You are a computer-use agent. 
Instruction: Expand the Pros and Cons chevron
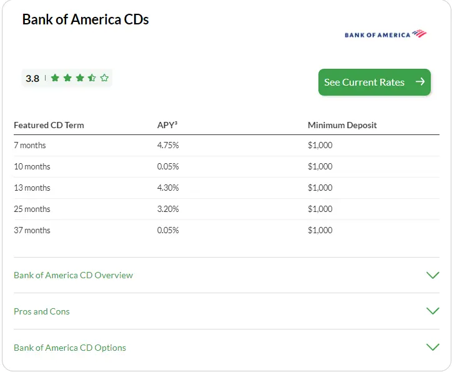pyautogui.click(x=433, y=311)
